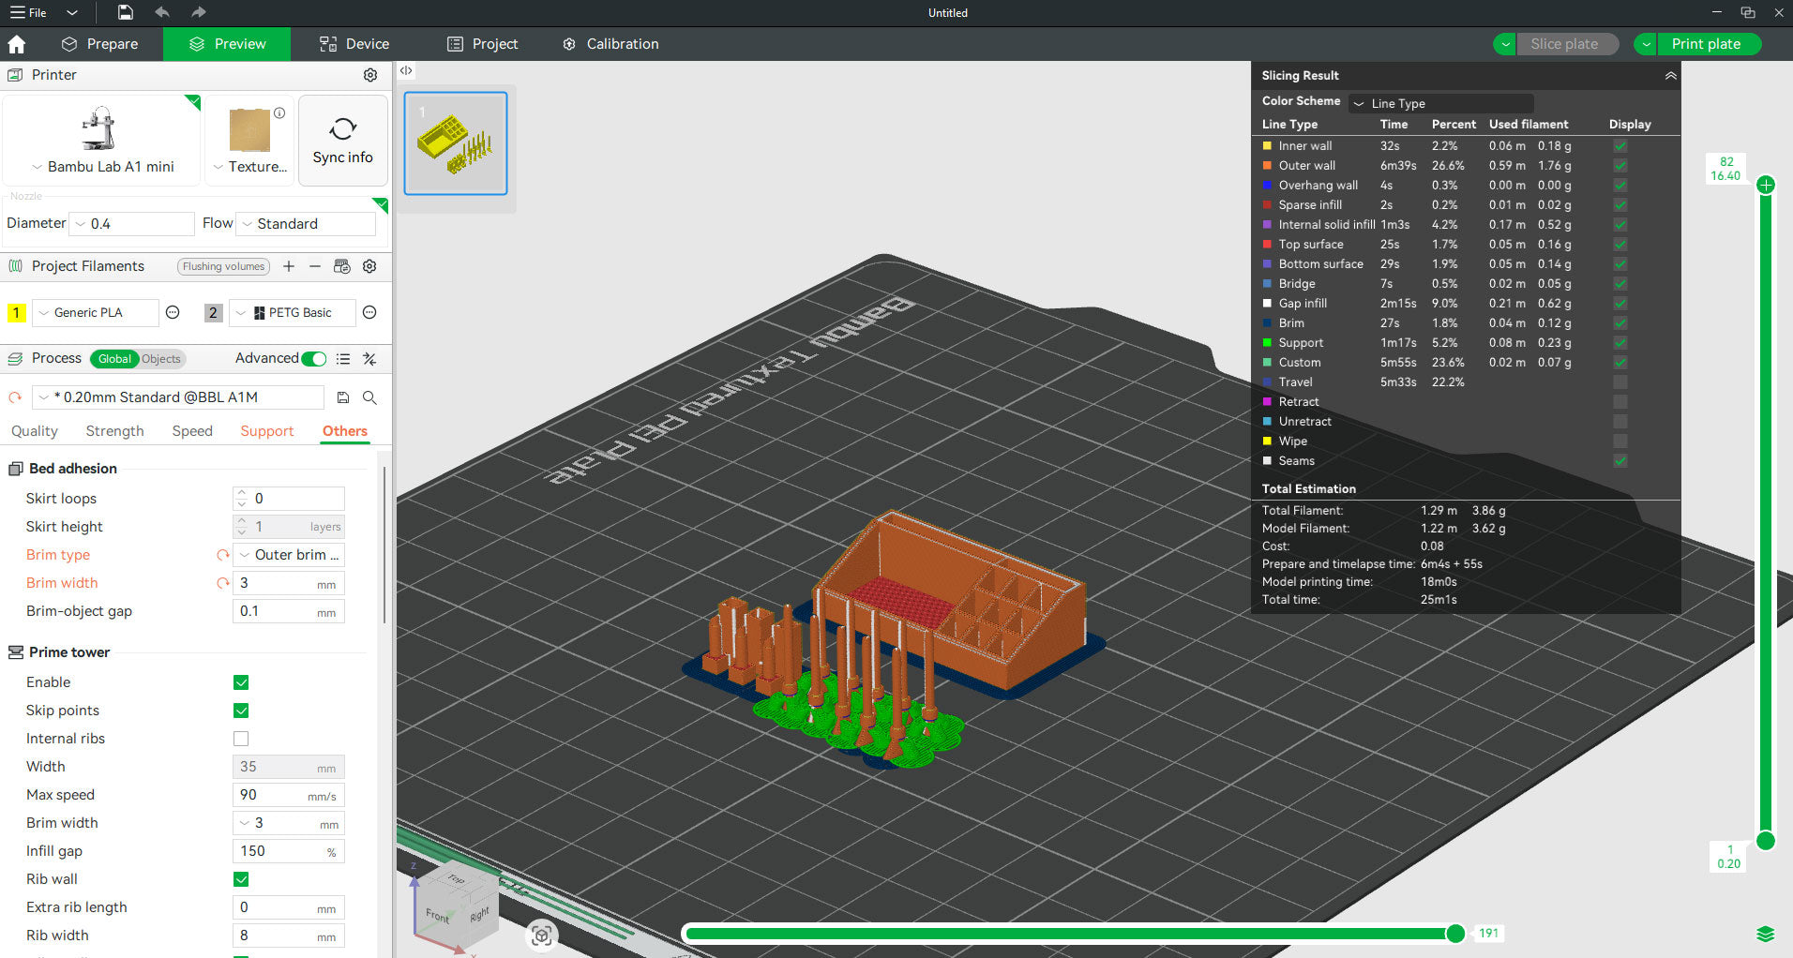Show Travel lines in display

click(x=1620, y=382)
